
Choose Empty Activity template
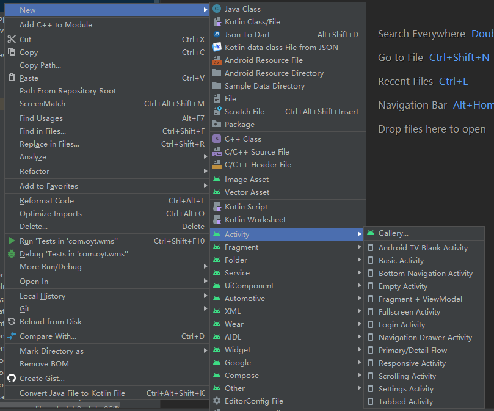pos(424,286)
